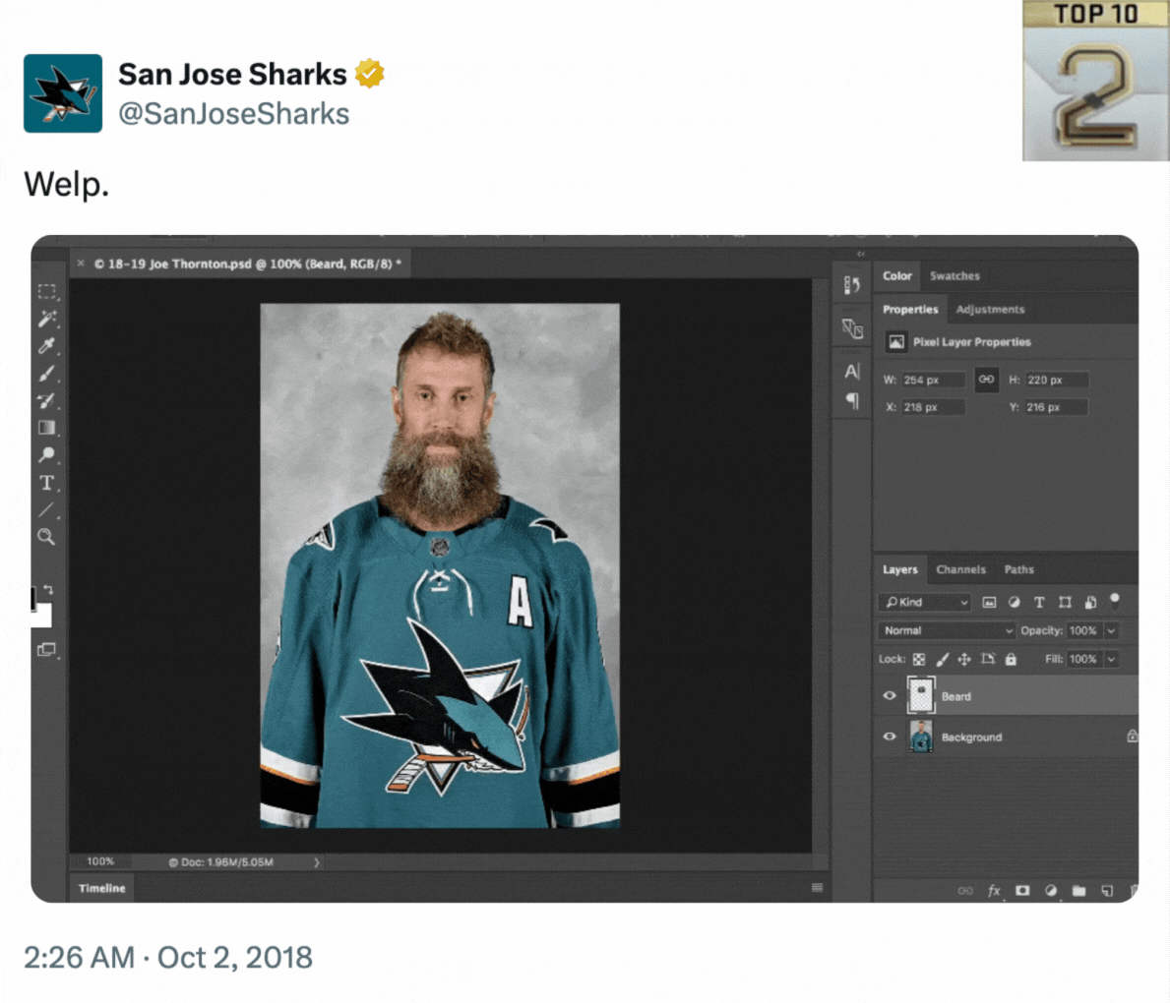Select the Eyedropper tool
The image size is (1170, 1003).
pyautogui.click(x=47, y=346)
